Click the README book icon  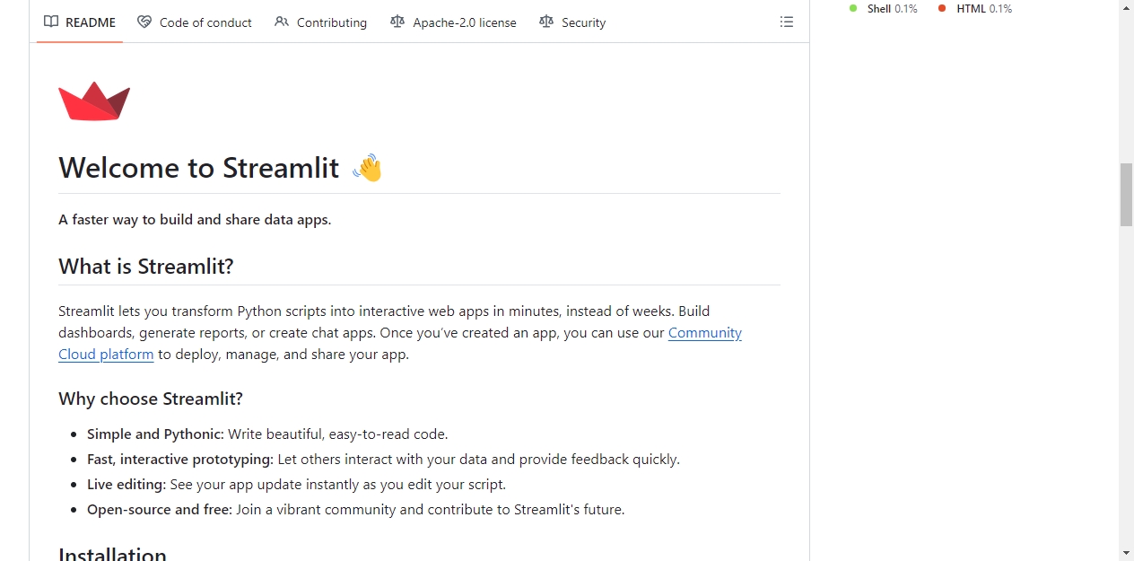pos(51,22)
